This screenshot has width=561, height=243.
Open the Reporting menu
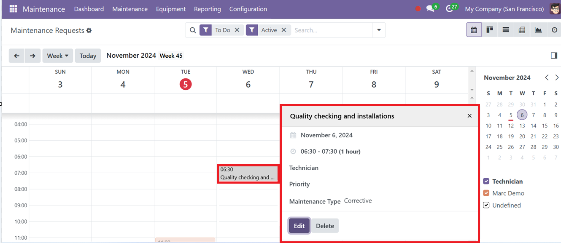point(208,9)
